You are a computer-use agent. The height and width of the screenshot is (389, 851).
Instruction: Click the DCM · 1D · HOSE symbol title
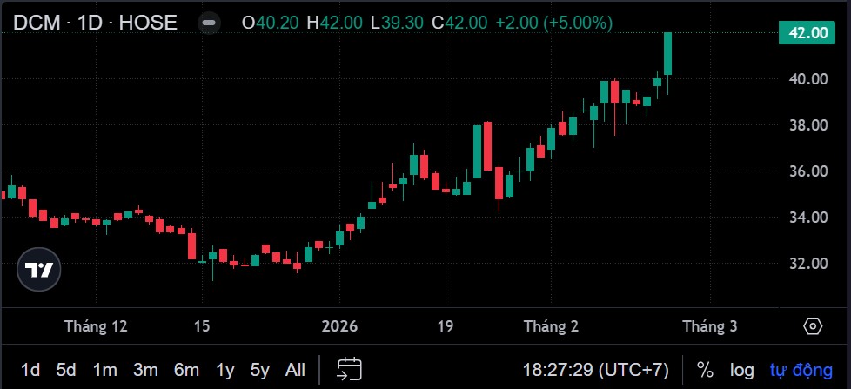(96, 23)
